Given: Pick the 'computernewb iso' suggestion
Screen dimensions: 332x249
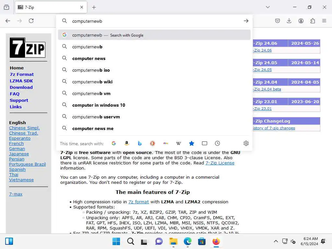Looking at the screenshot, I should [x=154, y=70].
